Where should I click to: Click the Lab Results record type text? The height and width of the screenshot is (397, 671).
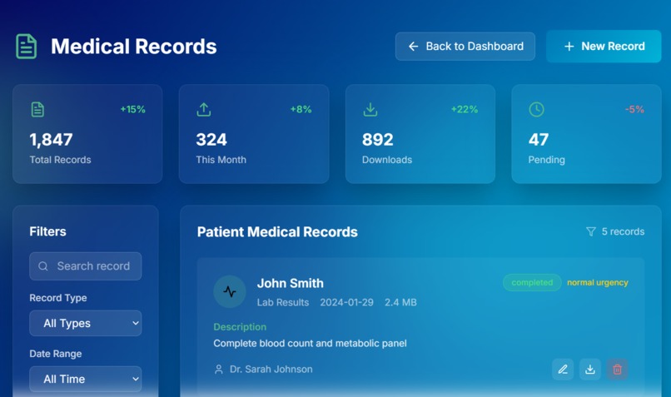pos(283,302)
